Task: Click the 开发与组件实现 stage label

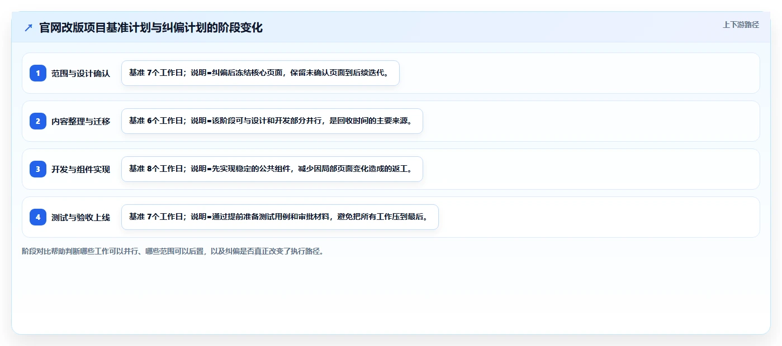Action: [80, 169]
